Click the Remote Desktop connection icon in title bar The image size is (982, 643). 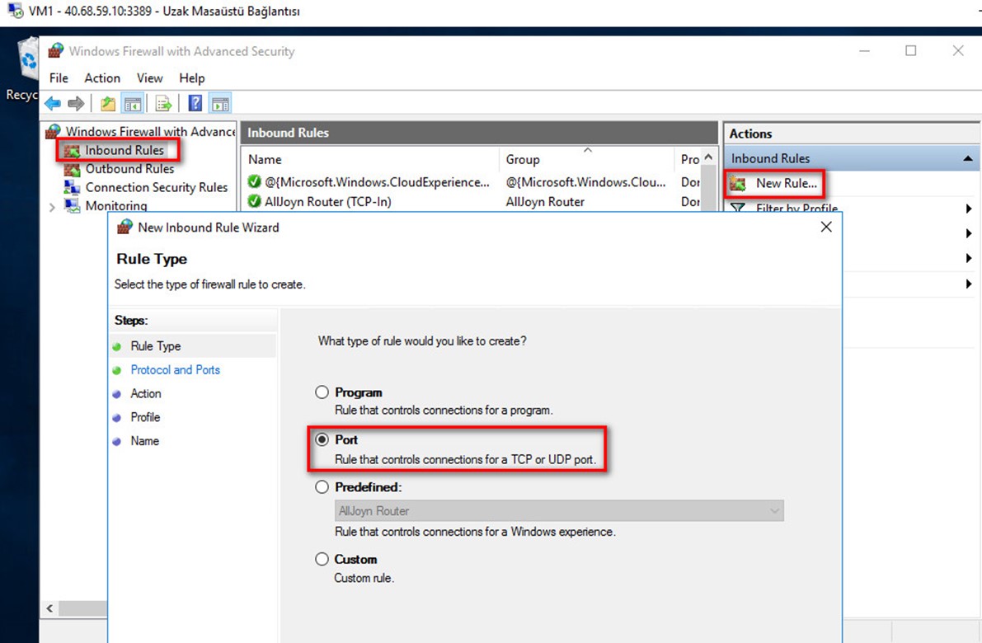(16, 11)
